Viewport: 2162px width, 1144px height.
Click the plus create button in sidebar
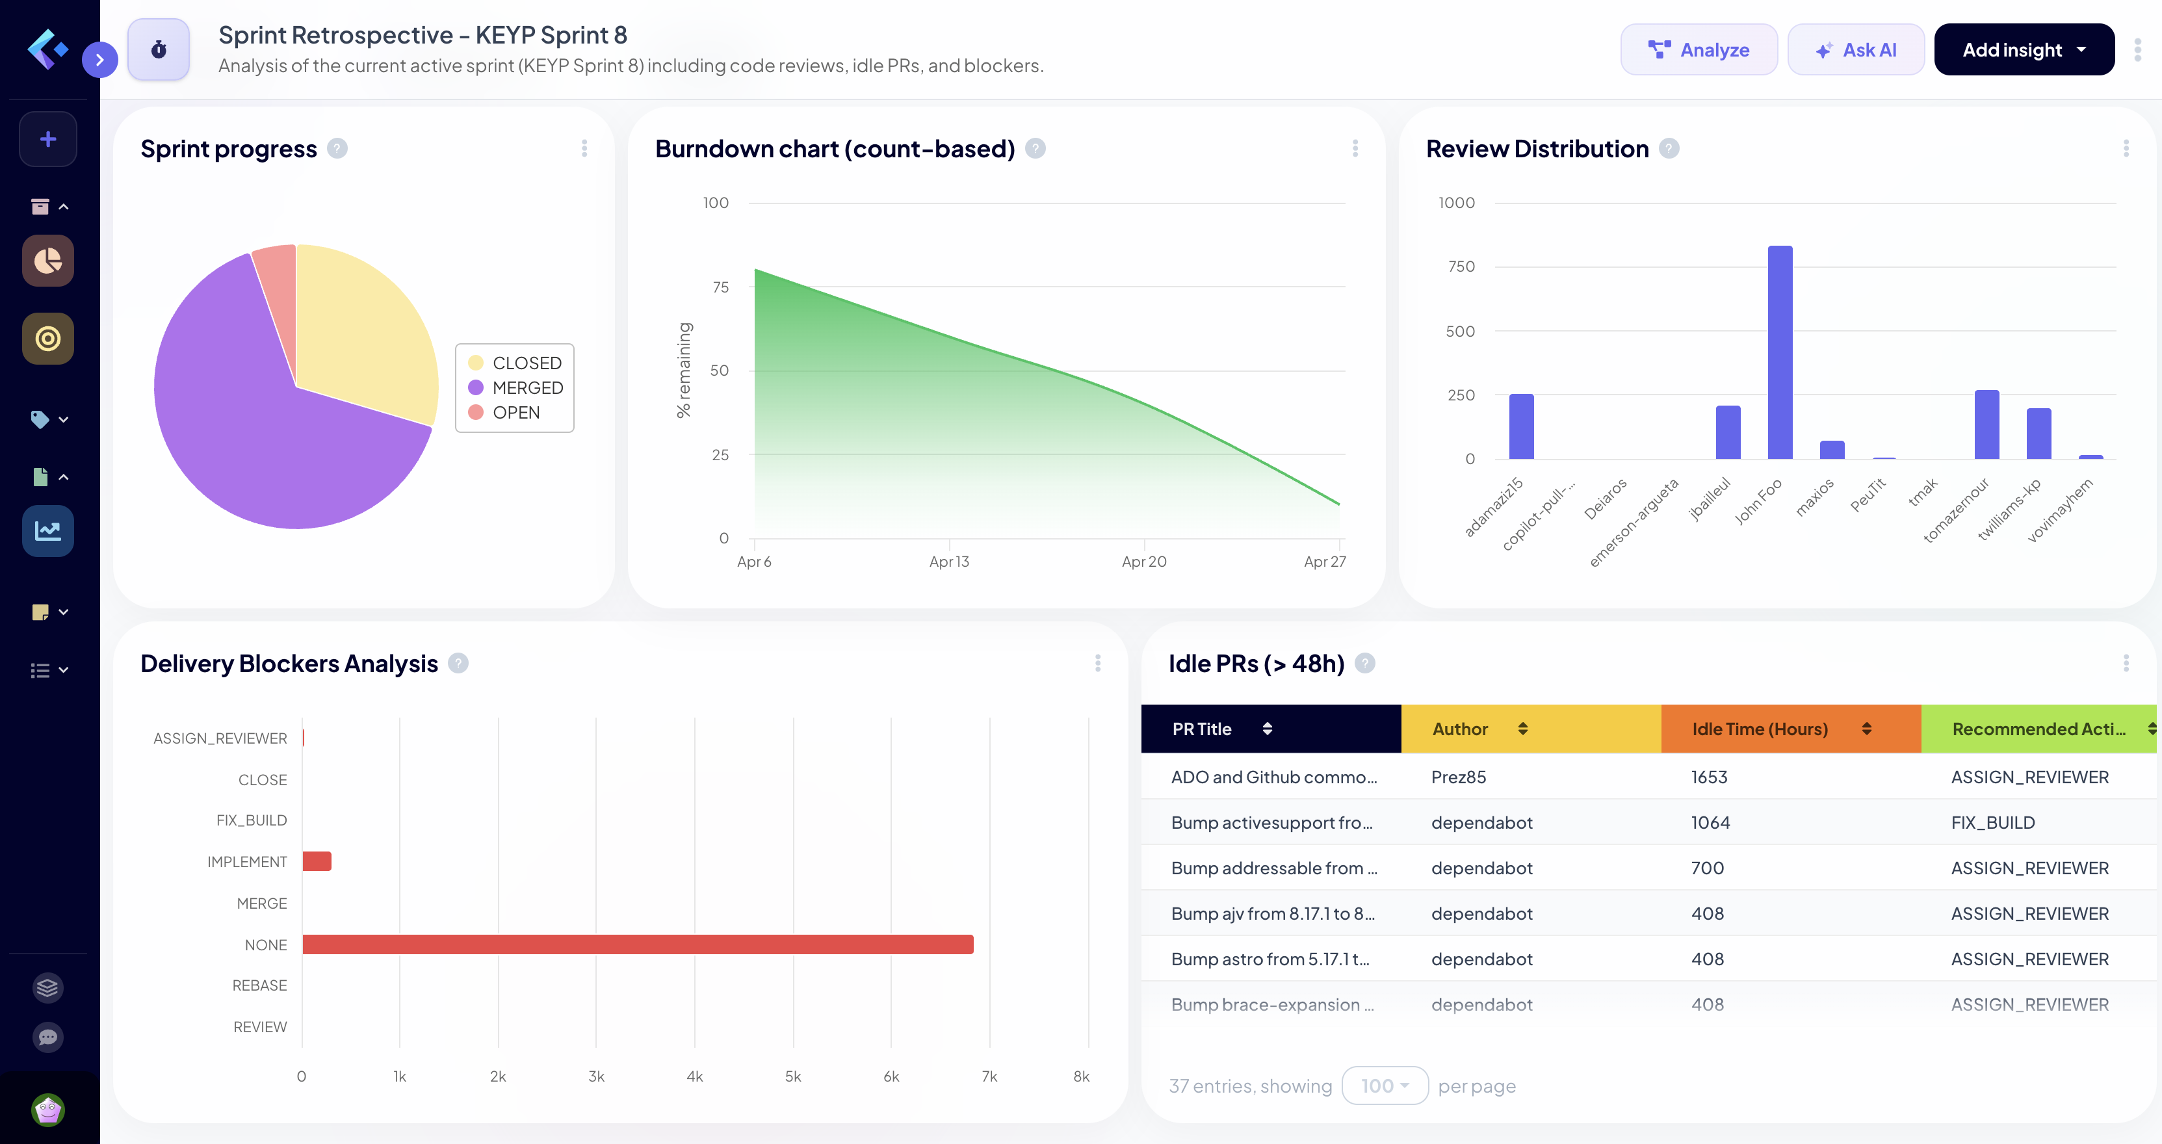point(48,138)
